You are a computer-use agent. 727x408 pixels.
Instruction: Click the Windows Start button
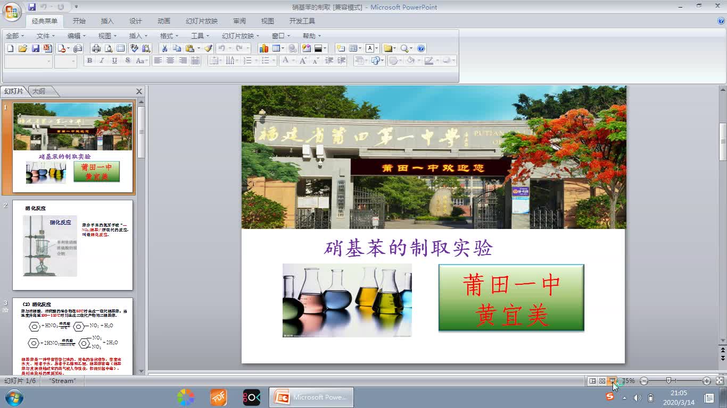14,397
